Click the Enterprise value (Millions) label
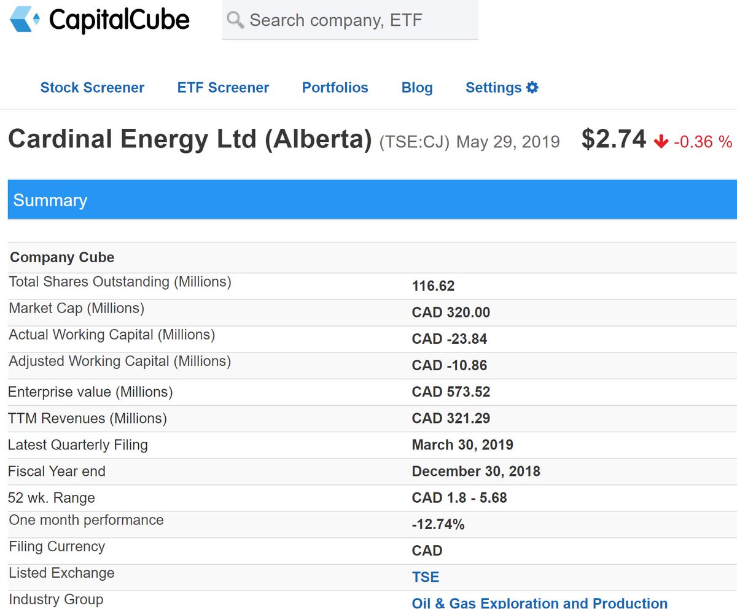Image resolution: width=737 pixels, height=609 pixels. click(x=90, y=392)
